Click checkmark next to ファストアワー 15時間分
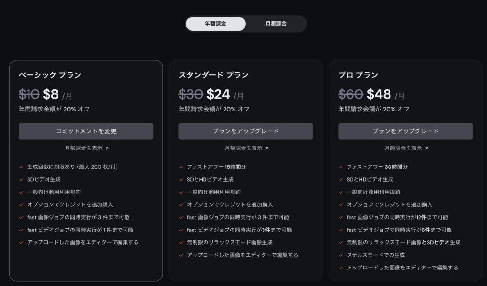The height and width of the screenshot is (286, 487). point(182,167)
